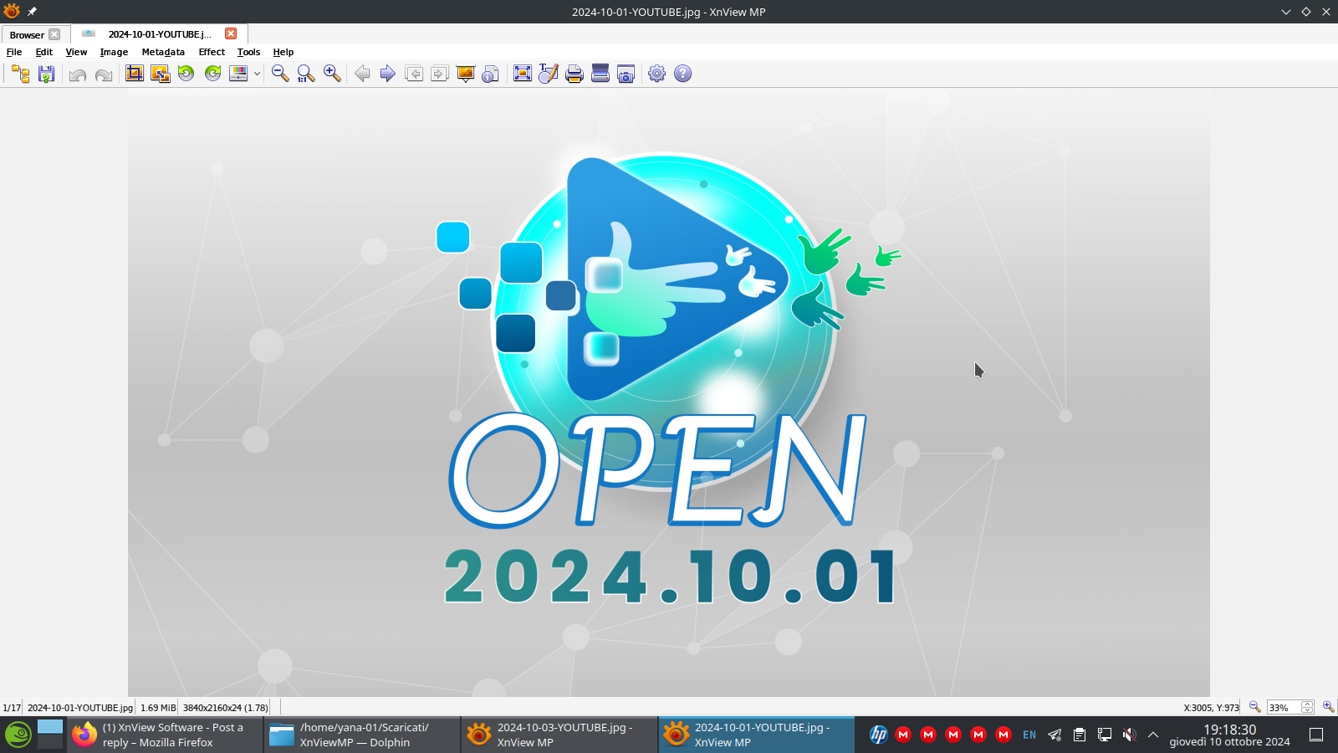The image size is (1338, 753).
Task: Expand the dropdown arrow beside adjust colors icon
Action: [x=257, y=74]
